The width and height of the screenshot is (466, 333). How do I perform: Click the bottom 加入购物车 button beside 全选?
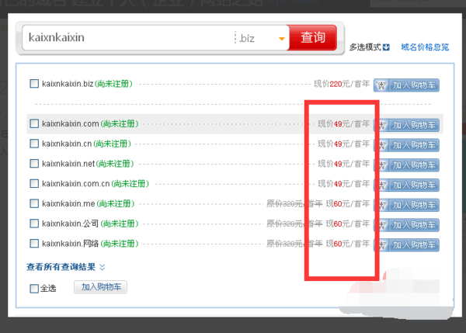point(100,287)
